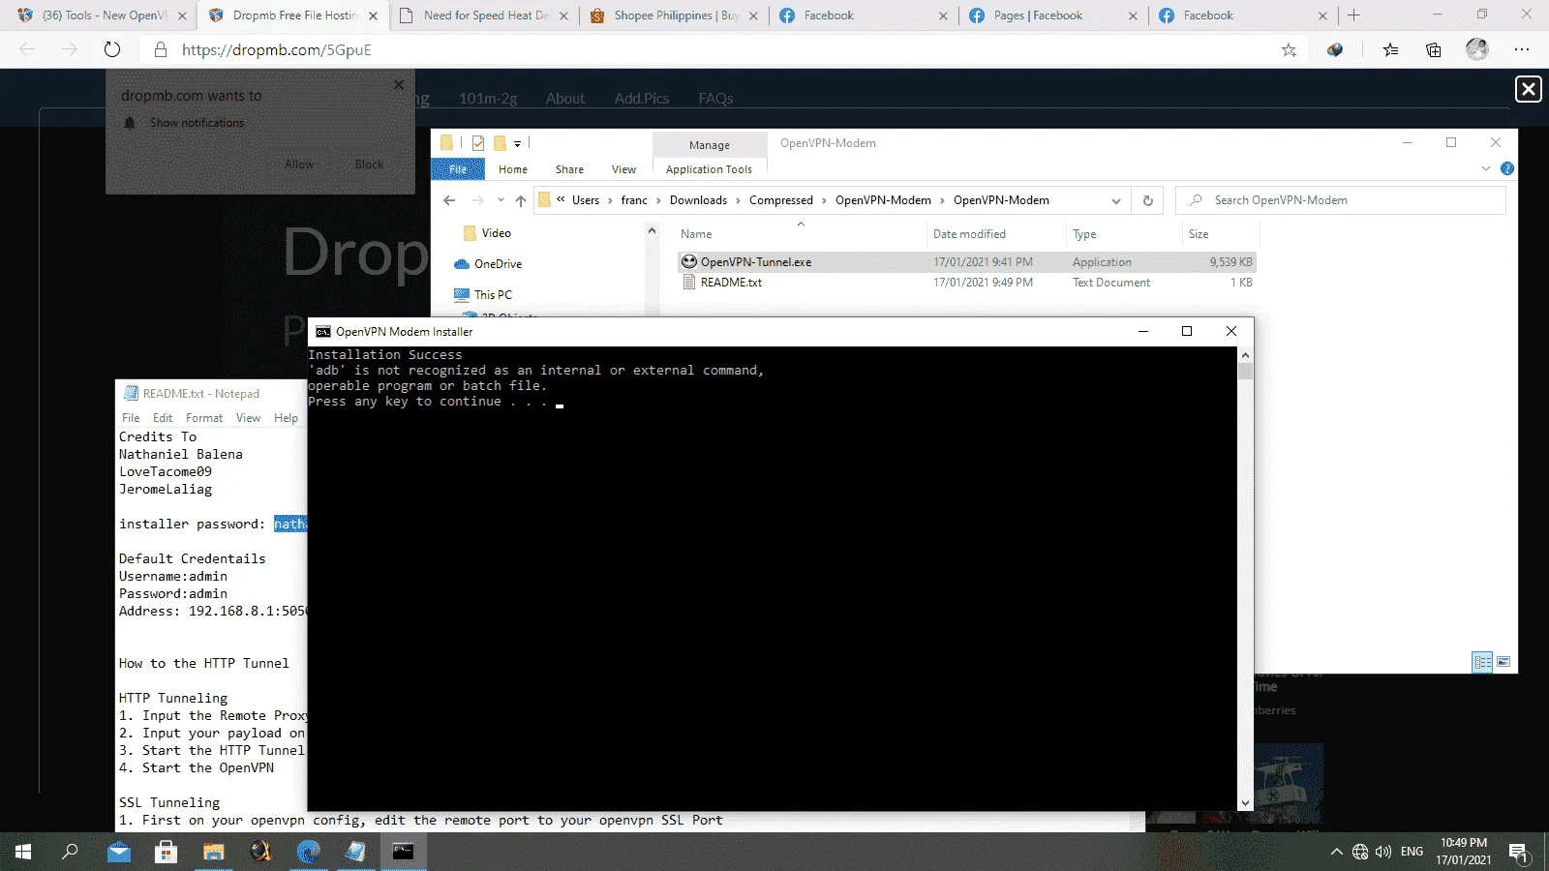Open Notepad Format menu

coord(204,418)
